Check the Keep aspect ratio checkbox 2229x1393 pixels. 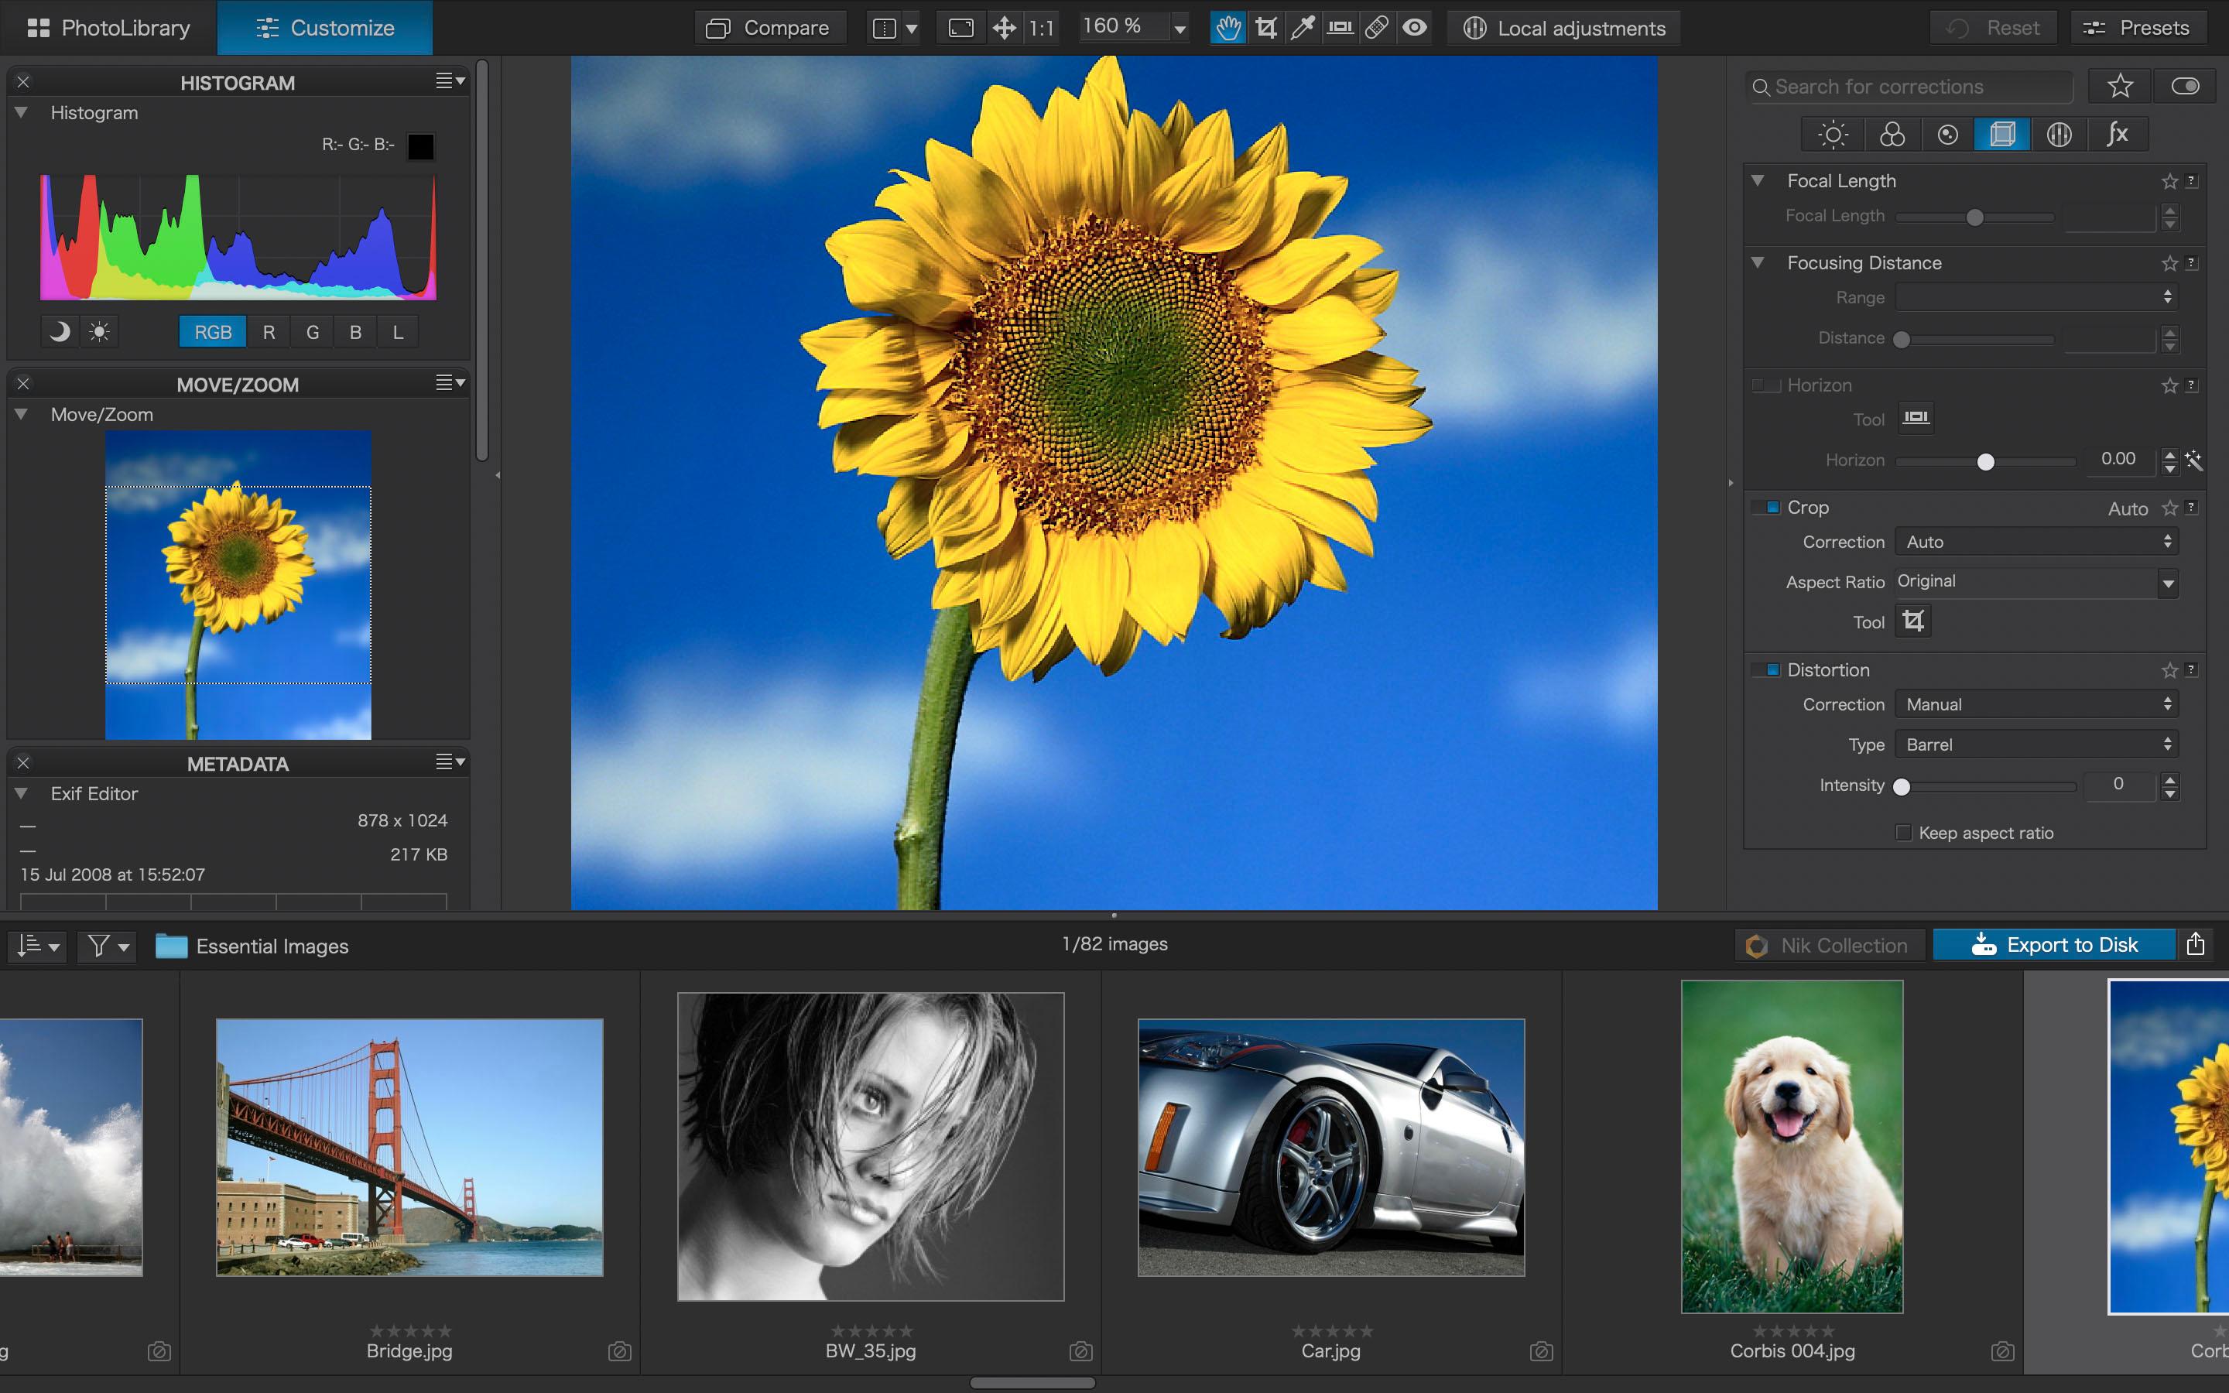(1903, 832)
